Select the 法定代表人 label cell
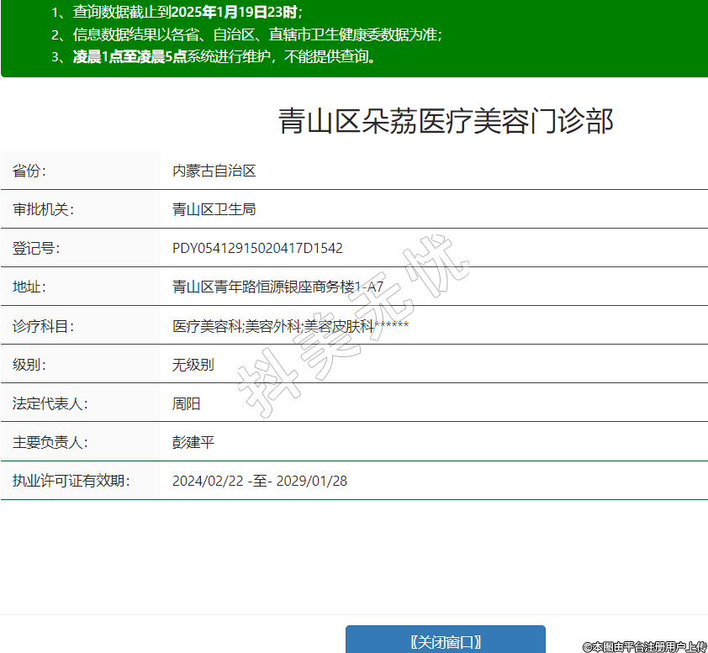Viewport: 708px width, 653px height. pos(50,403)
